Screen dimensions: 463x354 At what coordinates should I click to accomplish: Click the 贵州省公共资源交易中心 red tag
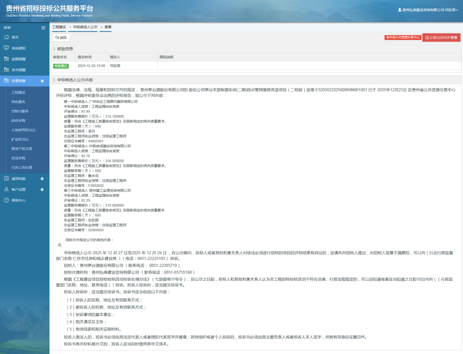(x=402, y=37)
